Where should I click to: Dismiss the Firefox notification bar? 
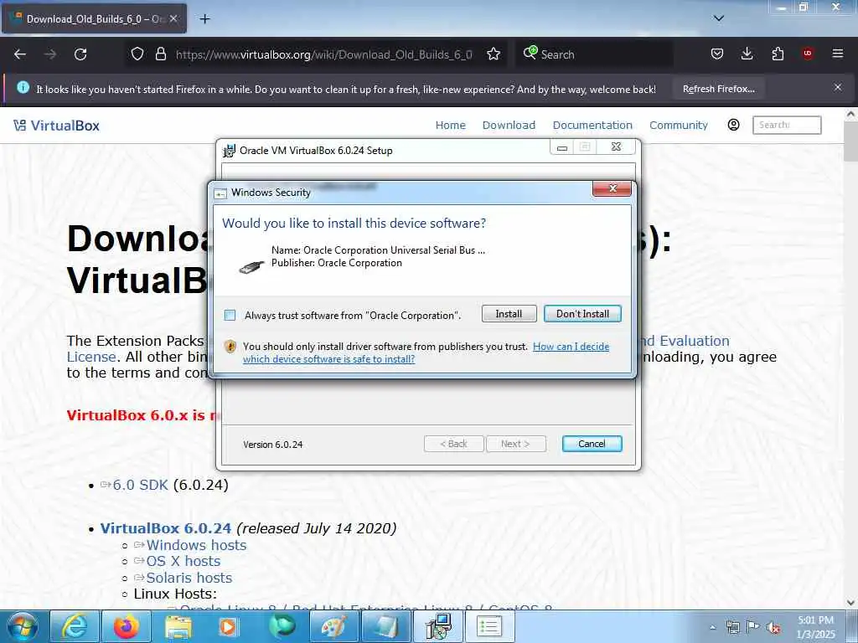[838, 87]
